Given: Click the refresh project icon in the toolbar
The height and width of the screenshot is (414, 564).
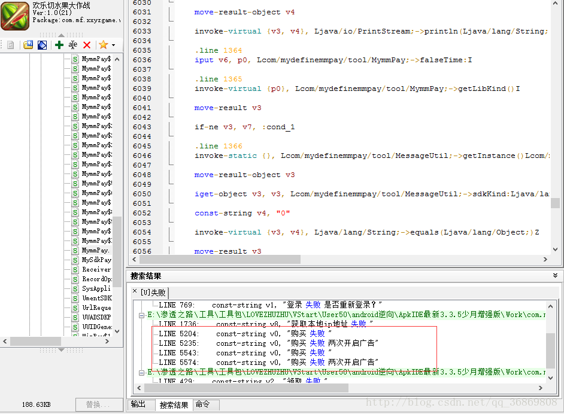Looking at the screenshot, I should click(x=10, y=45).
